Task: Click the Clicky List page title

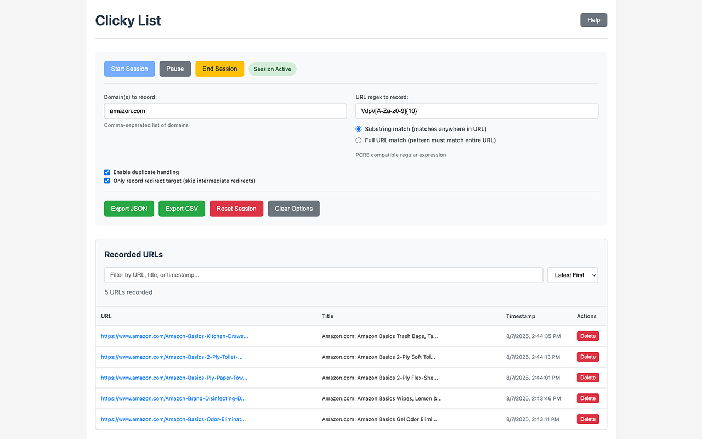Action: 128,21
